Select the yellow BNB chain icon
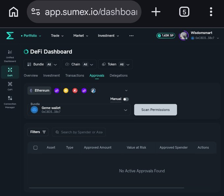 (66, 91)
